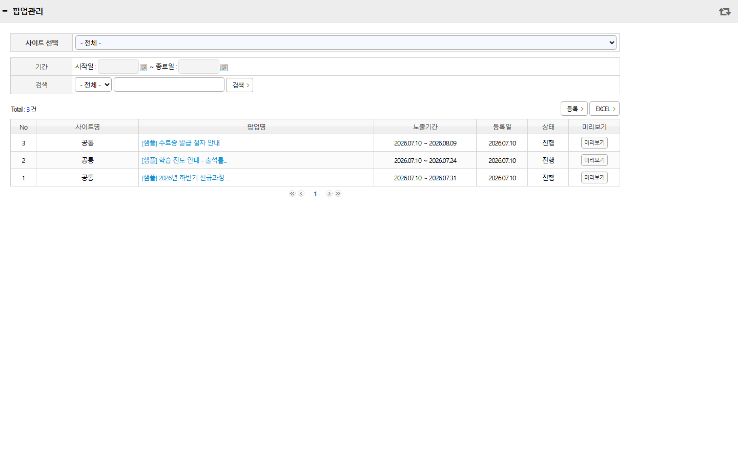Screen dimensions: 738x461
Task: Go to the next page with the right arrow
Action: point(329,194)
